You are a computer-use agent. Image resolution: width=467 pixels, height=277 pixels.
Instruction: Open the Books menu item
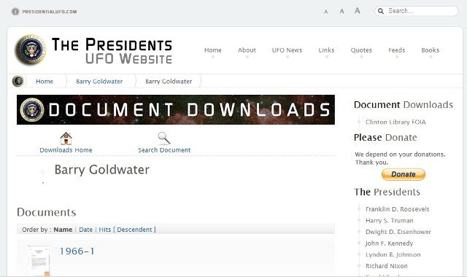(x=431, y=50)
